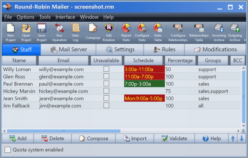Click the Delete button
This screenshot has width=248, height=158.
tap(53, 138)
